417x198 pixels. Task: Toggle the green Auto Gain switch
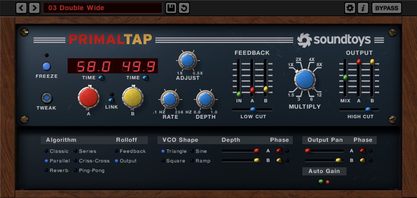click(321, 182)
